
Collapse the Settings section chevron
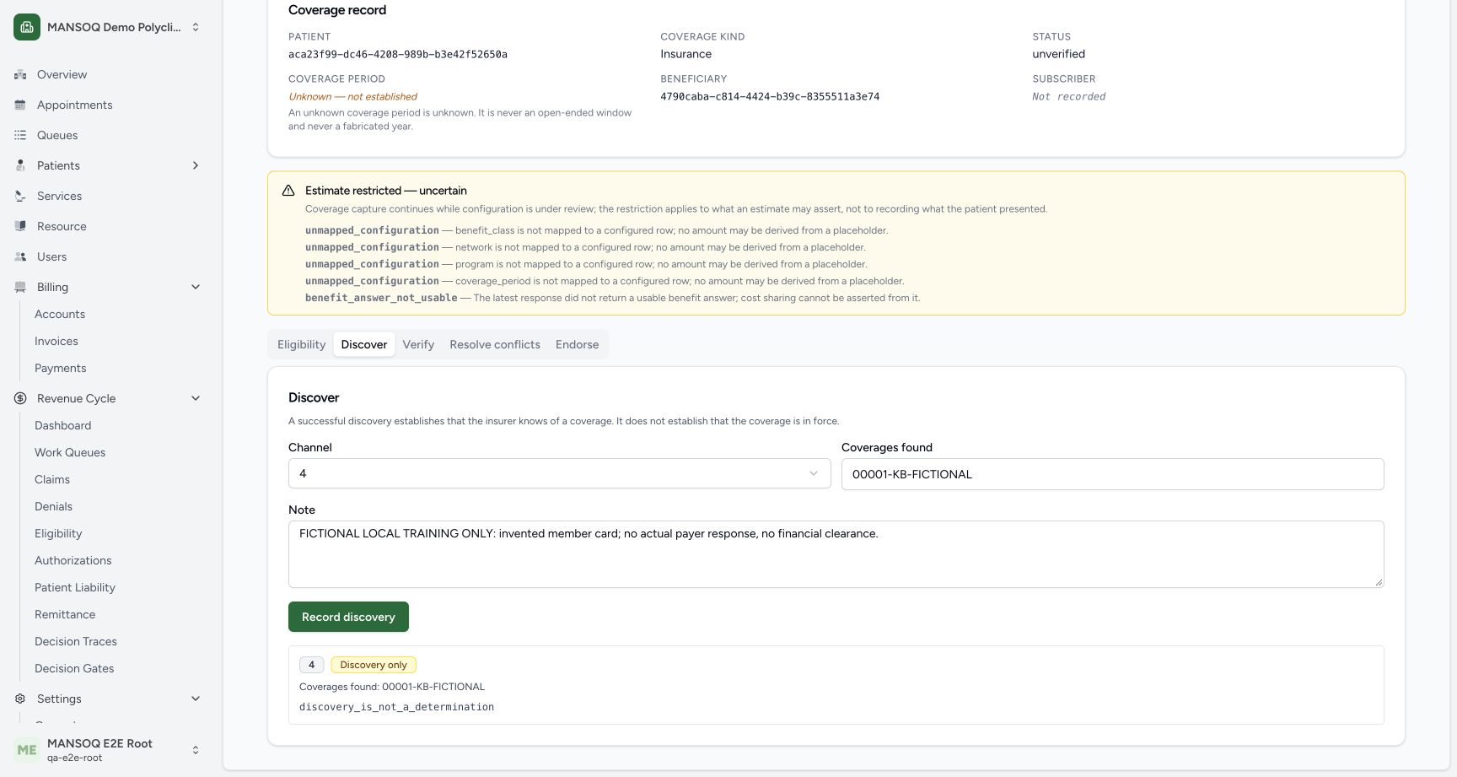196,699
